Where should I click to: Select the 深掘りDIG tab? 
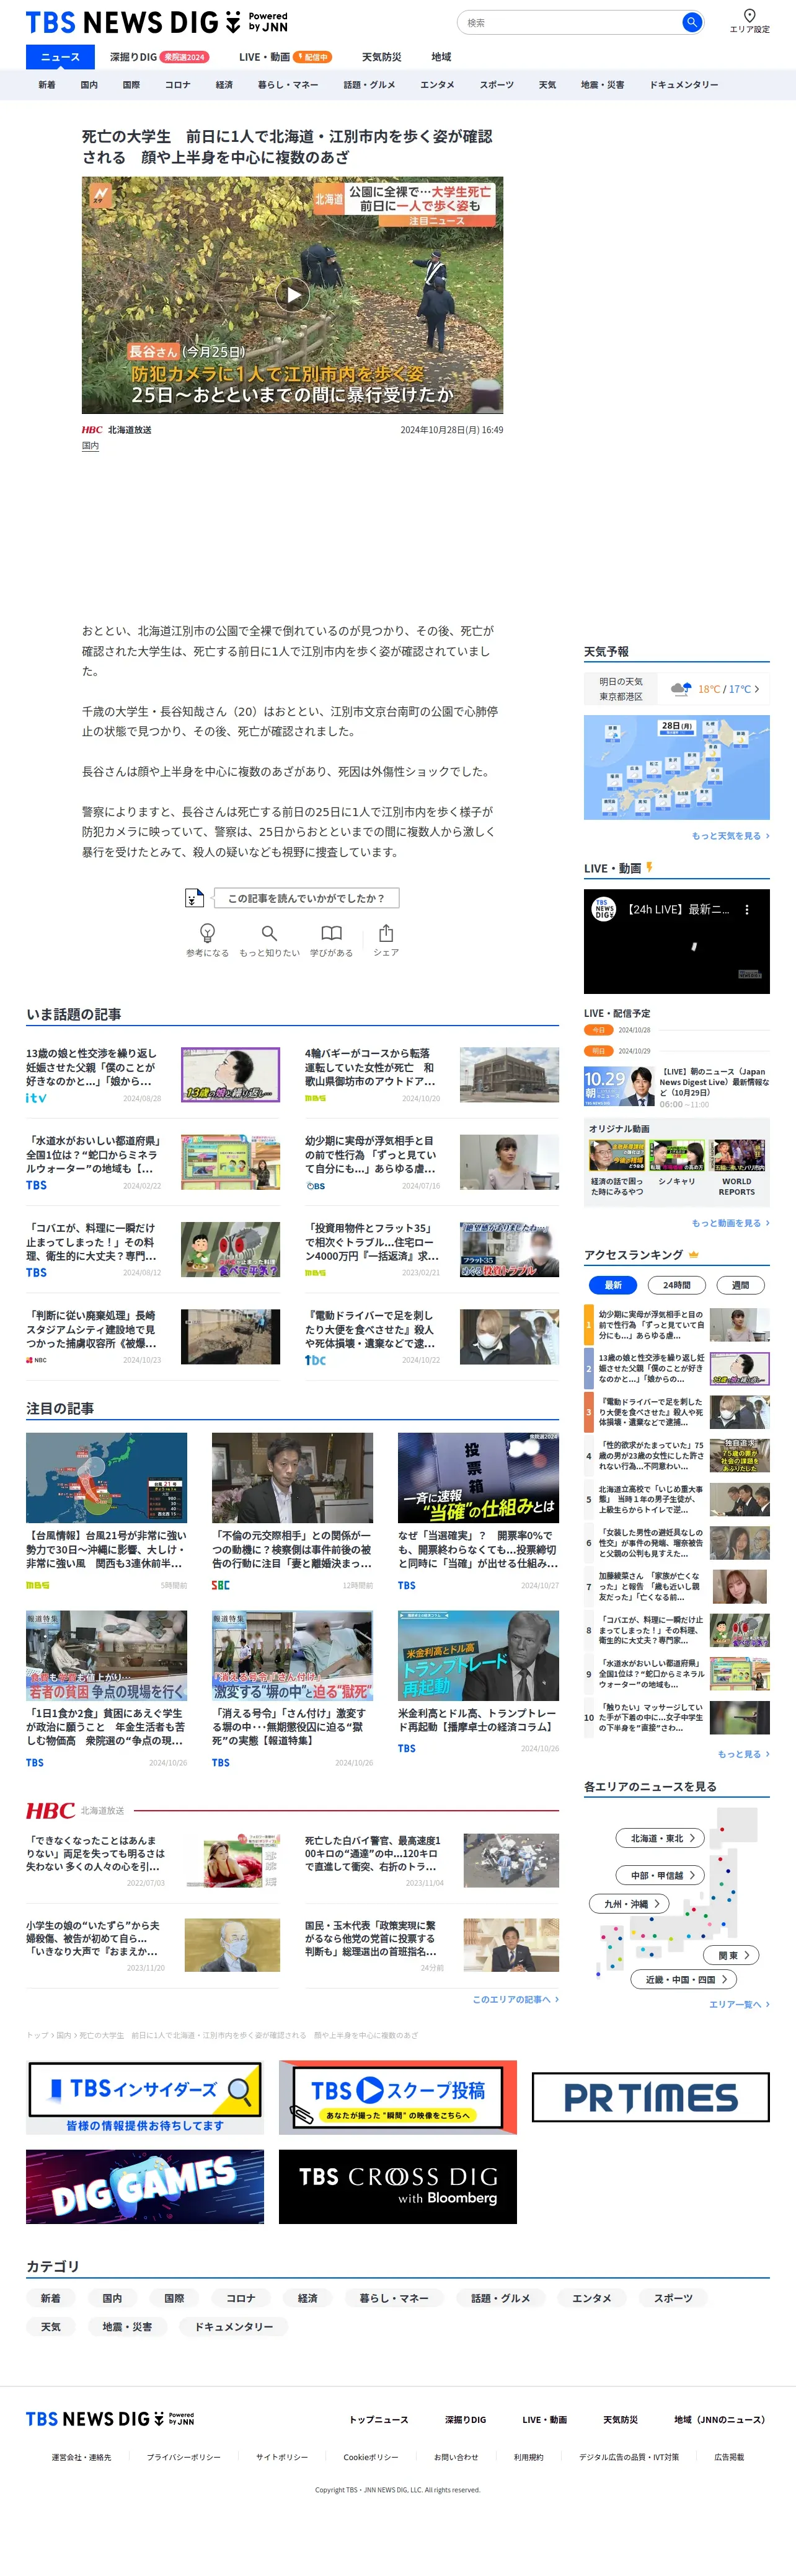159,57
